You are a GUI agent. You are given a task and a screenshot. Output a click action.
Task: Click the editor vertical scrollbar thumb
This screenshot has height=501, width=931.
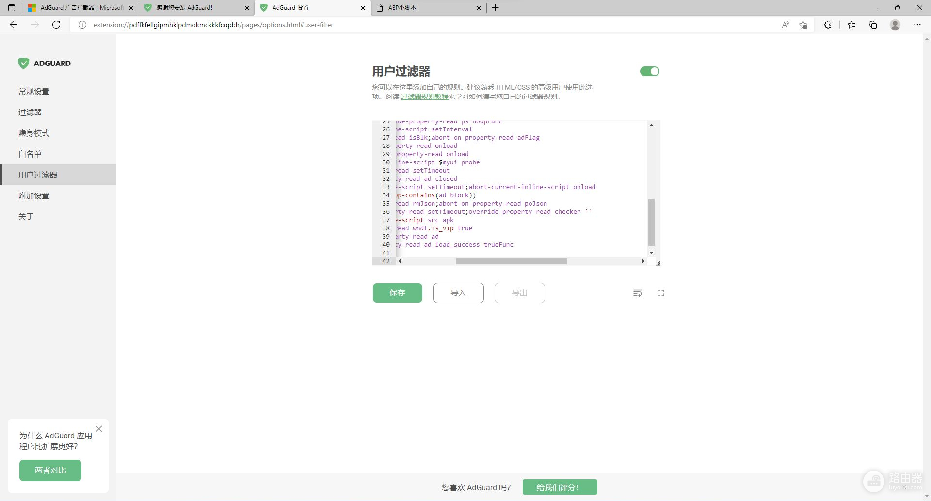(651, 222)
